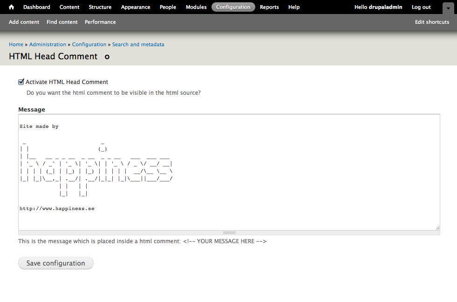The image size is (457, 302).
Task: Open the People menu
Action: pyautogui.click(x=168, y=7)
